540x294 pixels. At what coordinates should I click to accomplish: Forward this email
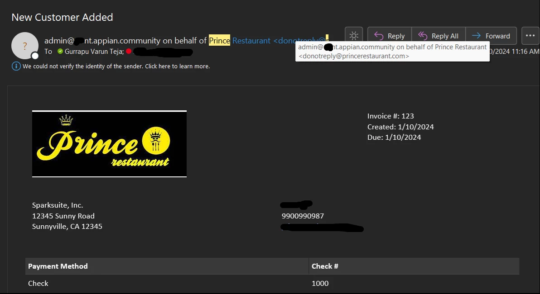[x=491, y=36]
